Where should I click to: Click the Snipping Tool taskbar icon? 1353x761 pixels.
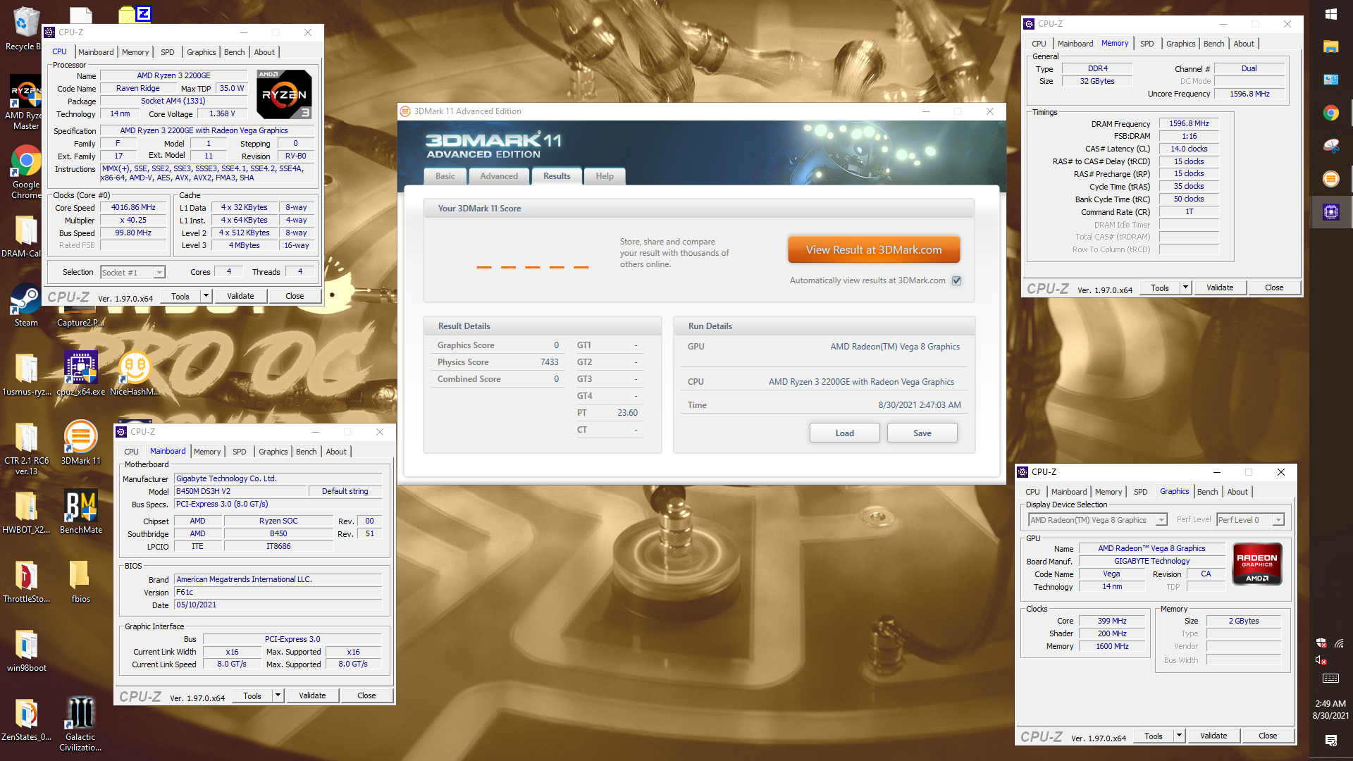(1331, 146)
